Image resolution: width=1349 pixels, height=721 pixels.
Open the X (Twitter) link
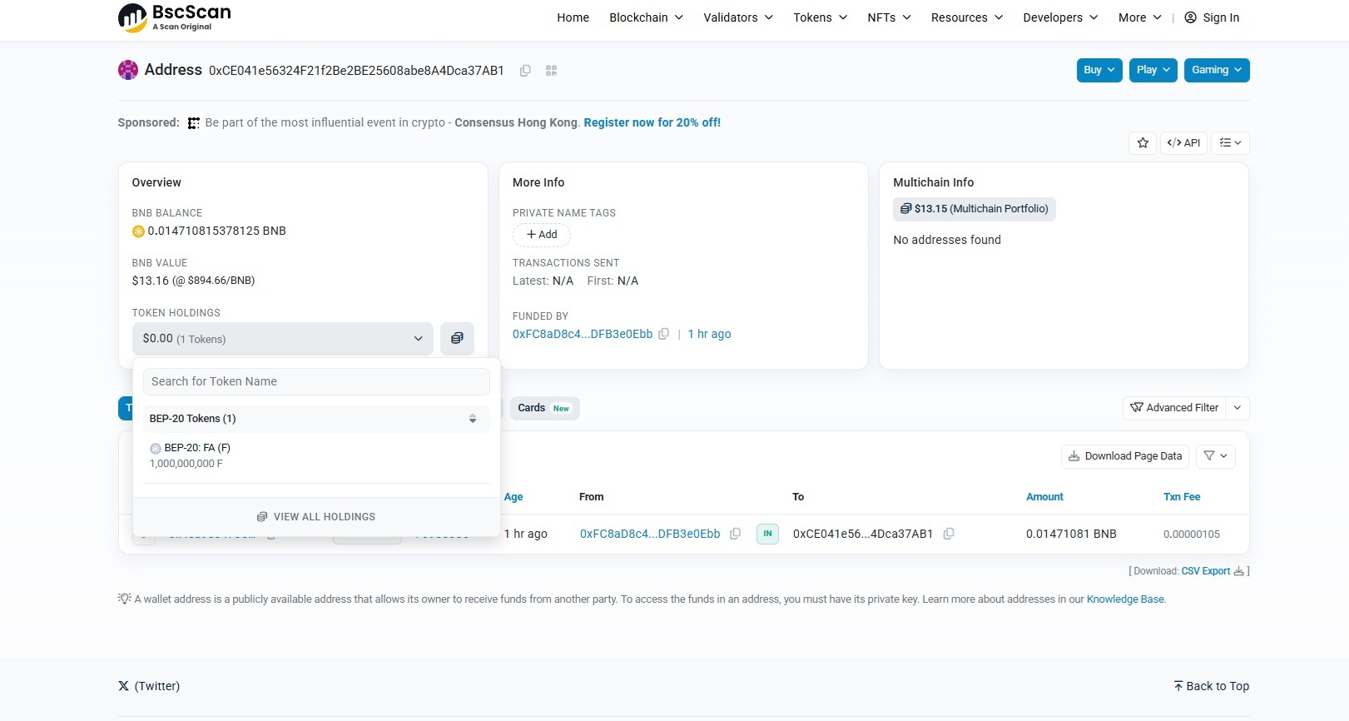point(149,686)
